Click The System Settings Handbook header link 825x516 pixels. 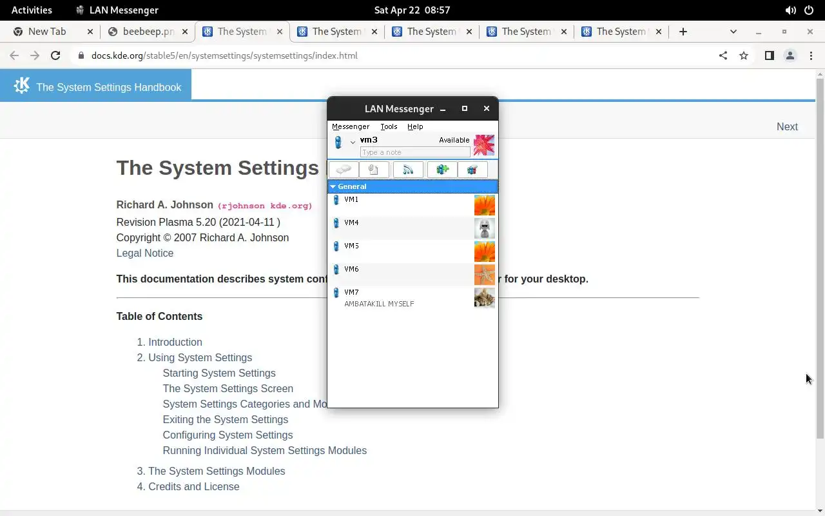pyautogui.click(x=109, y=87)
